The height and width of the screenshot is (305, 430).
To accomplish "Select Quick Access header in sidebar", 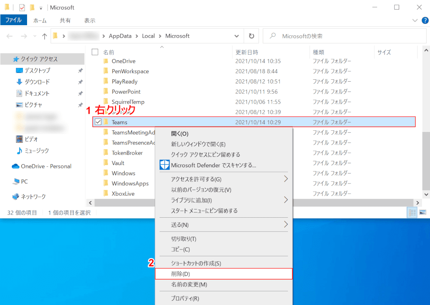I will (x=39, y=59).
